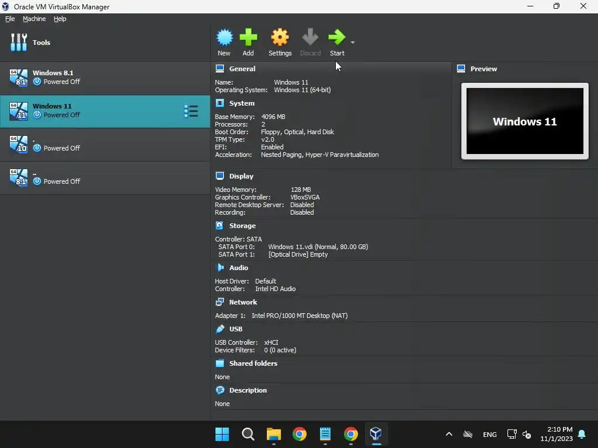Click the Shared folders folder icon

pyautogui.click(x=220, y=363)
